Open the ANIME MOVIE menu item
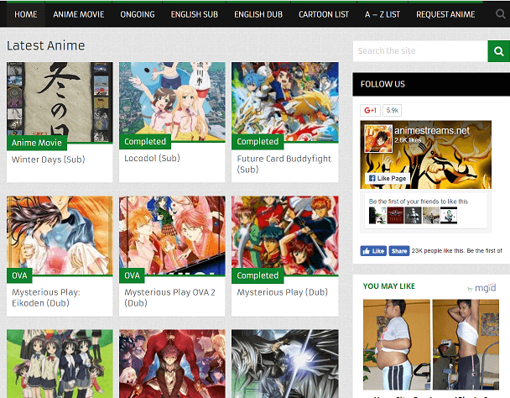510x398 pixels. tap(79, 14)
